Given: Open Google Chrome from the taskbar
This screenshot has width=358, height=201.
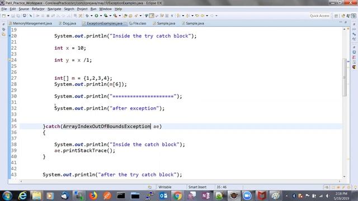Looking at the screenshot, I should coord(177,196).
